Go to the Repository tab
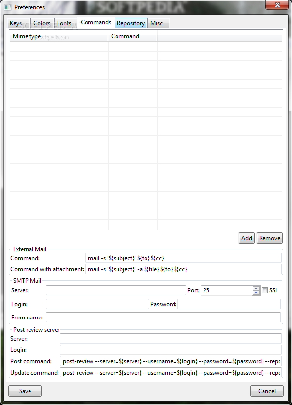The width and height of the screenshot is (292, 405). (131, 23)
